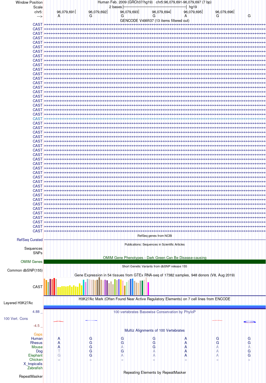Click the Layered H3K27Ac track label

(x=18, y=303)
